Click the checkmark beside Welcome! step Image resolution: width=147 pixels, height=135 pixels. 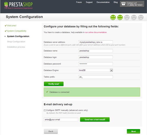[6, 26]
